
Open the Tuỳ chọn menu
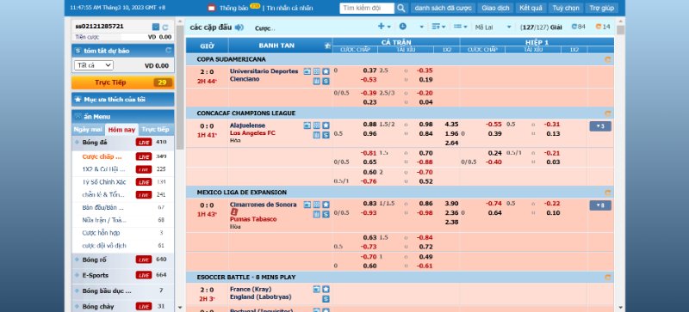(566, 8)
